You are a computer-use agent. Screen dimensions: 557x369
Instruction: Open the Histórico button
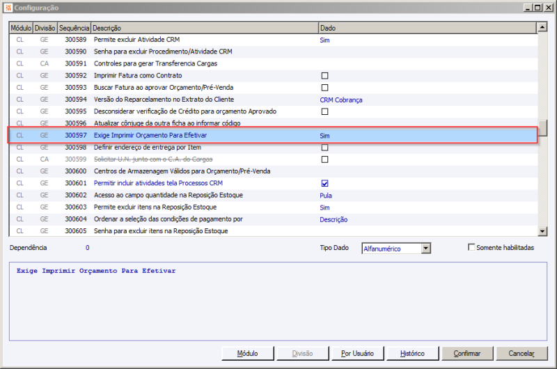(412, 354)
